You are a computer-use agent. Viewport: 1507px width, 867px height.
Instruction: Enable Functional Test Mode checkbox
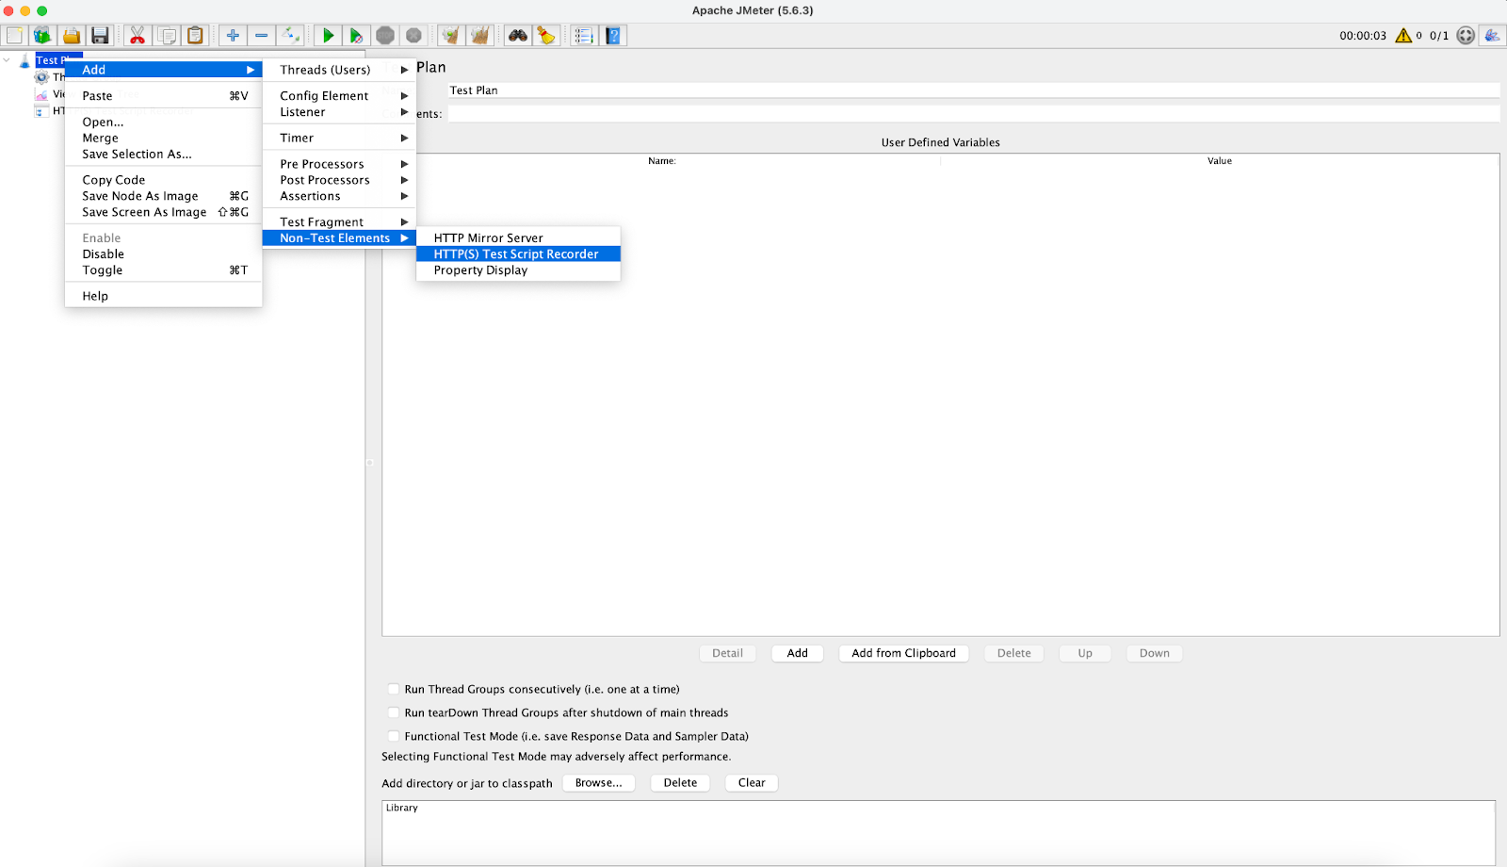tap(394, 736)
